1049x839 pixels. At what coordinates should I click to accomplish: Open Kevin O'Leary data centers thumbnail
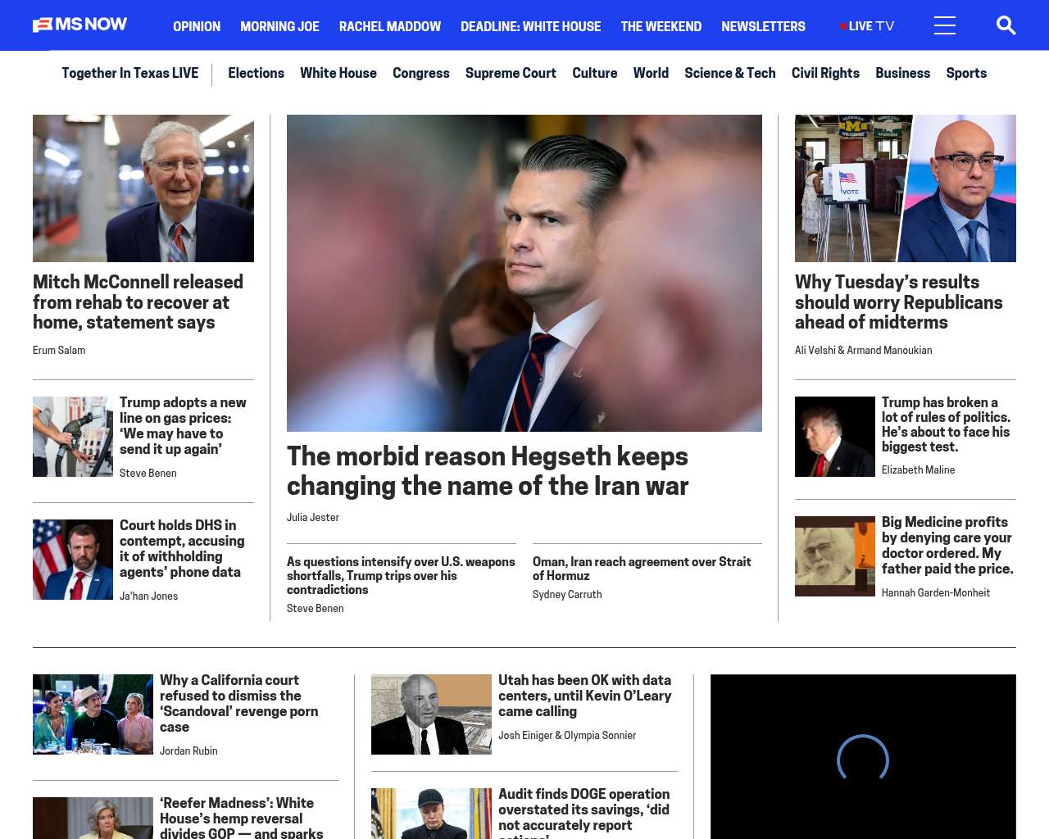pyautogui.click(x=431, y=714)
